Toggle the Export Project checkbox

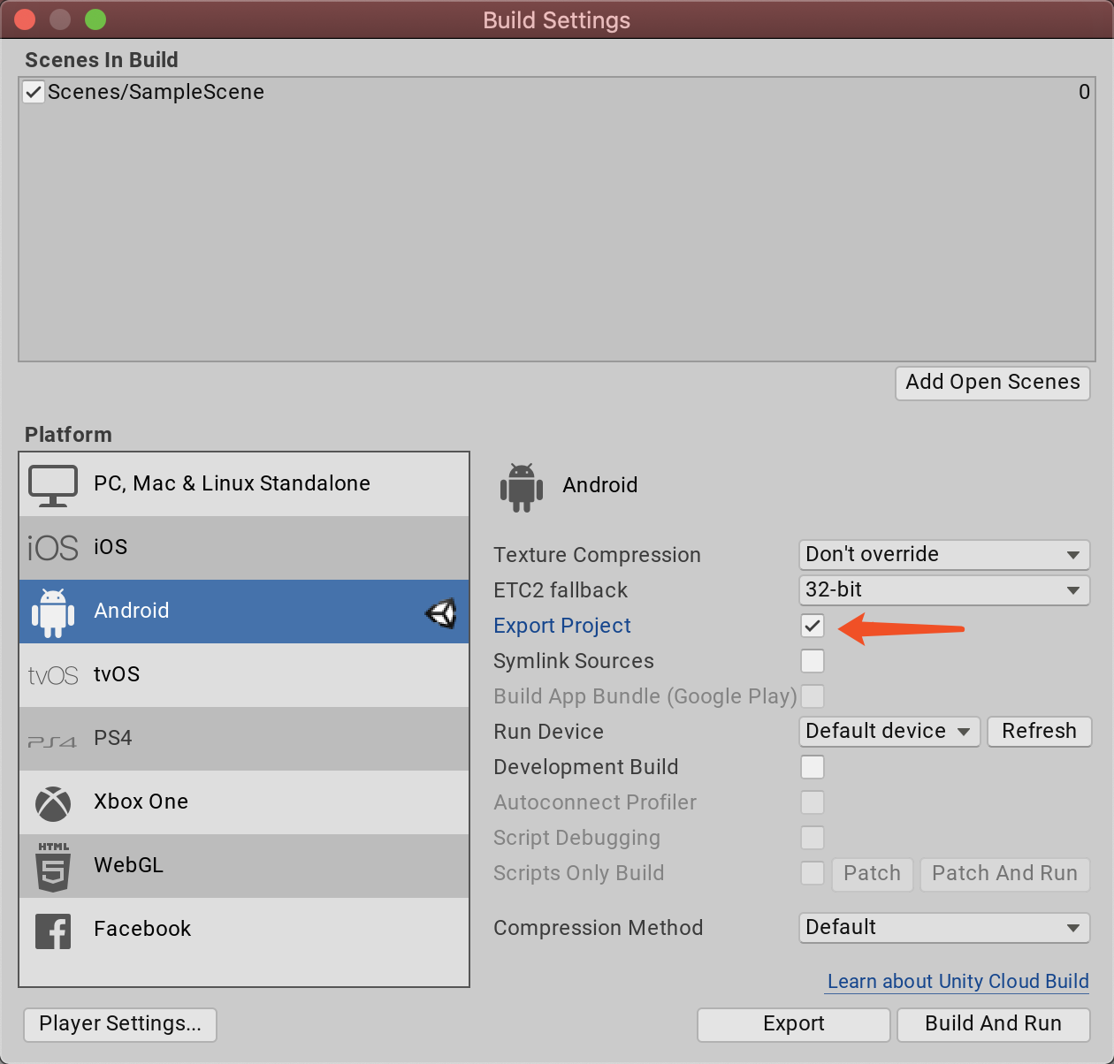point(813,626)
